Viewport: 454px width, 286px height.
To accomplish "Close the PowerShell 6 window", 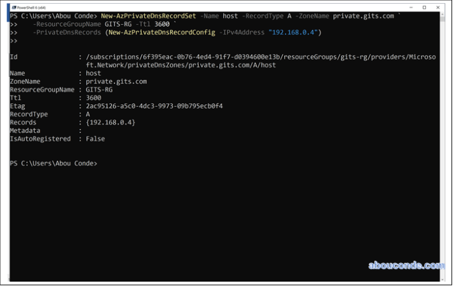I will pyautogui.click(x=441, y=7).
